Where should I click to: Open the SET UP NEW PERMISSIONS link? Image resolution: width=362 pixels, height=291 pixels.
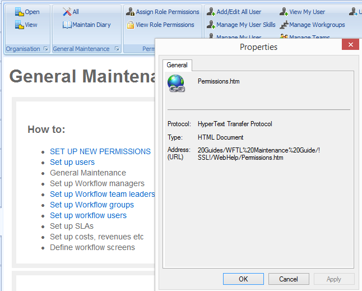(100, 151)
